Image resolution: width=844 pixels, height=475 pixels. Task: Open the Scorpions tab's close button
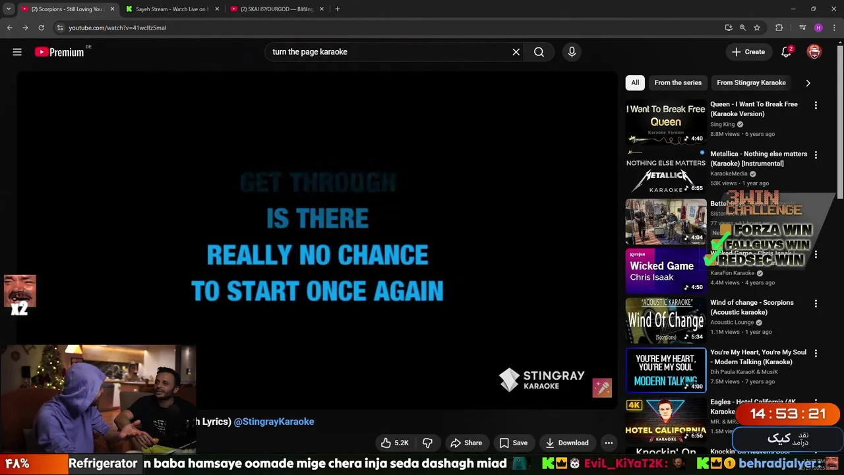112,9
